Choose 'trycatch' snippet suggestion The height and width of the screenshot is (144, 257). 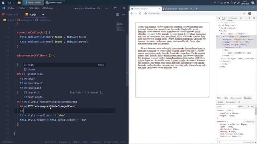pyautogui.click(x=64, y=92)
